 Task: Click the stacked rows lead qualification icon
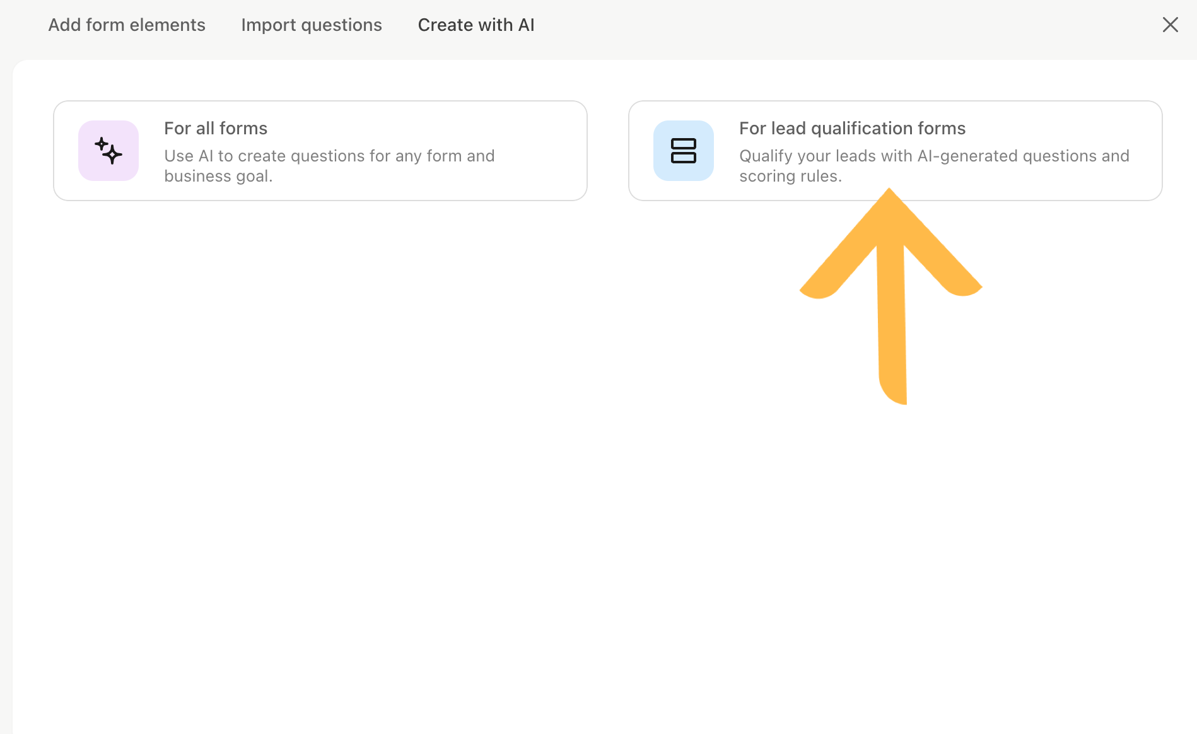pos(684,151)
